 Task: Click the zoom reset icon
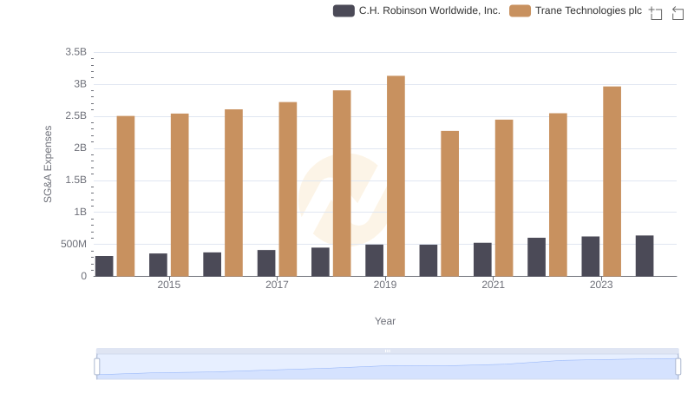(x=678, y=13)
